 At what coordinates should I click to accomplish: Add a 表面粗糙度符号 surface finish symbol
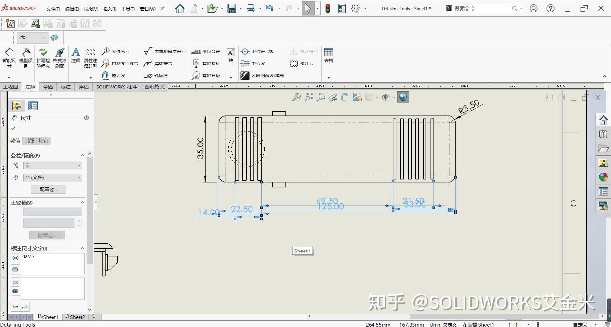click(x=164, y=51)
